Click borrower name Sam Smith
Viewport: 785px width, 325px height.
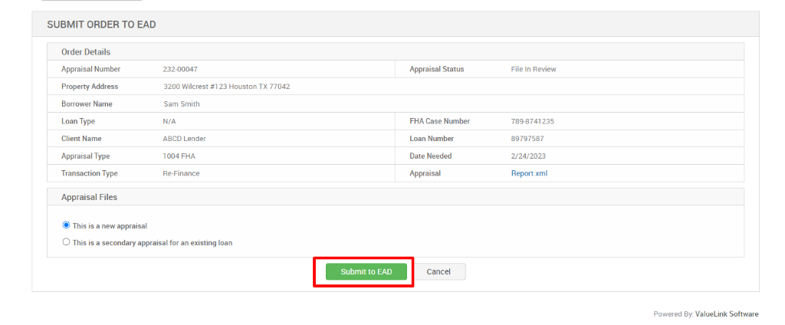click(x=182, y=104)
